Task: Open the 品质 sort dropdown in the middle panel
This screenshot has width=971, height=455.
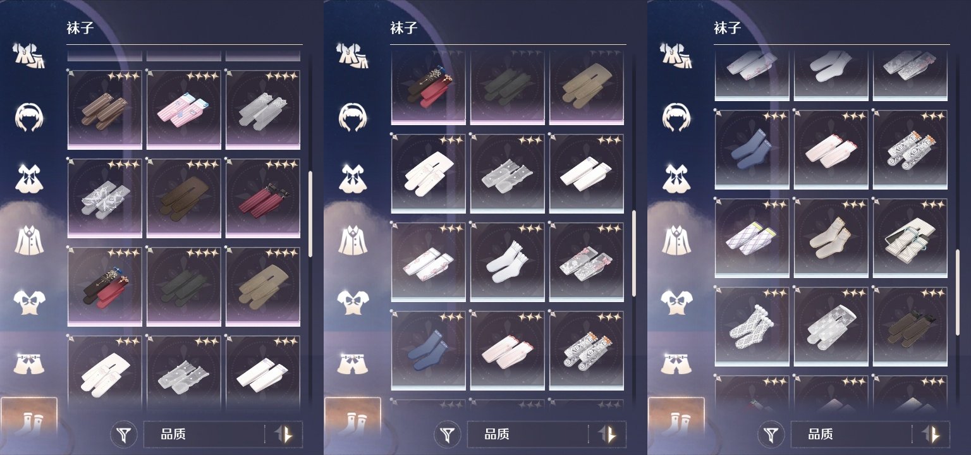Action: pos(527,435)
